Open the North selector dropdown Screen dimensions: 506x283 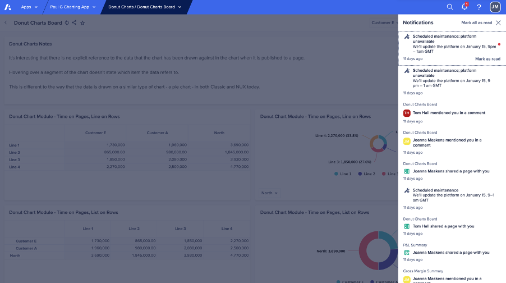pos(270,193)
